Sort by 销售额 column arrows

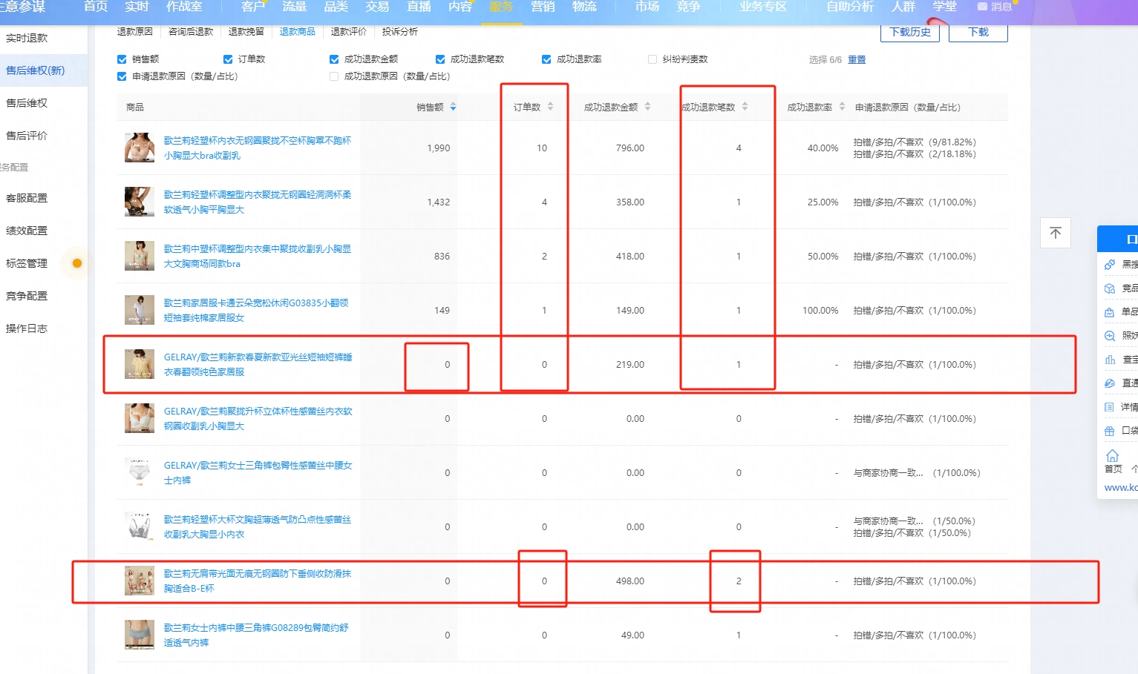point(454,107)
